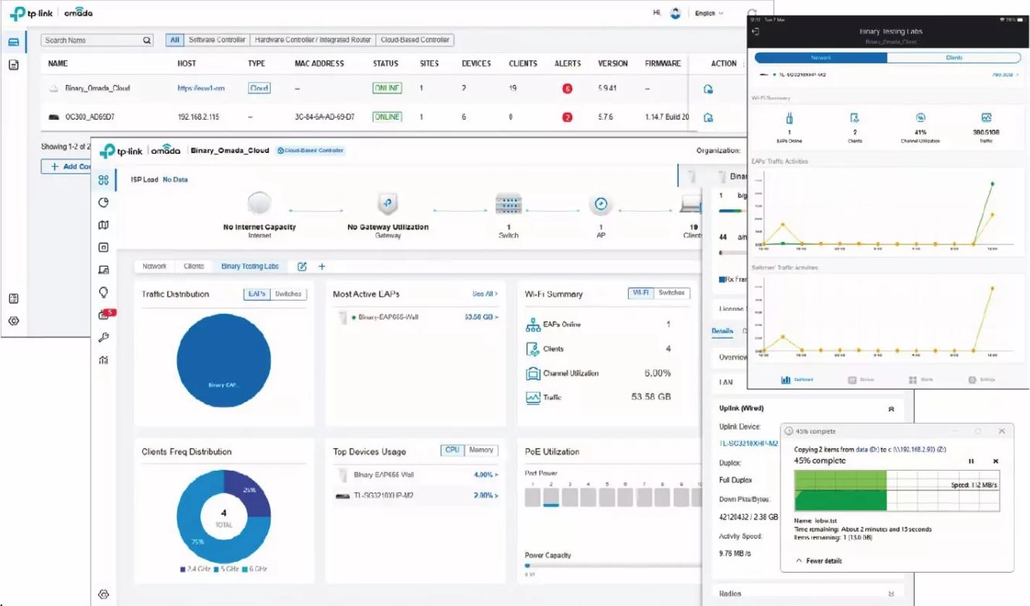1030x606 pixels.
Task: Tap the back arrow in the tablet app header
Action: 755,32
